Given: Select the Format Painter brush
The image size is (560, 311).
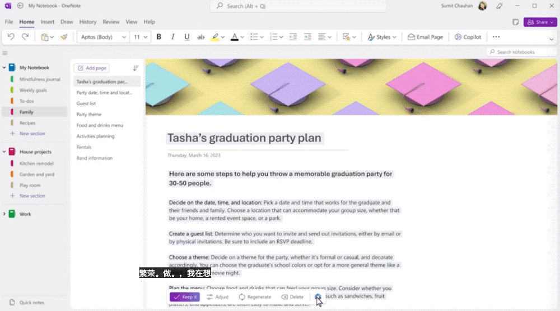Looking at the screenshot, I should (64, 37).
